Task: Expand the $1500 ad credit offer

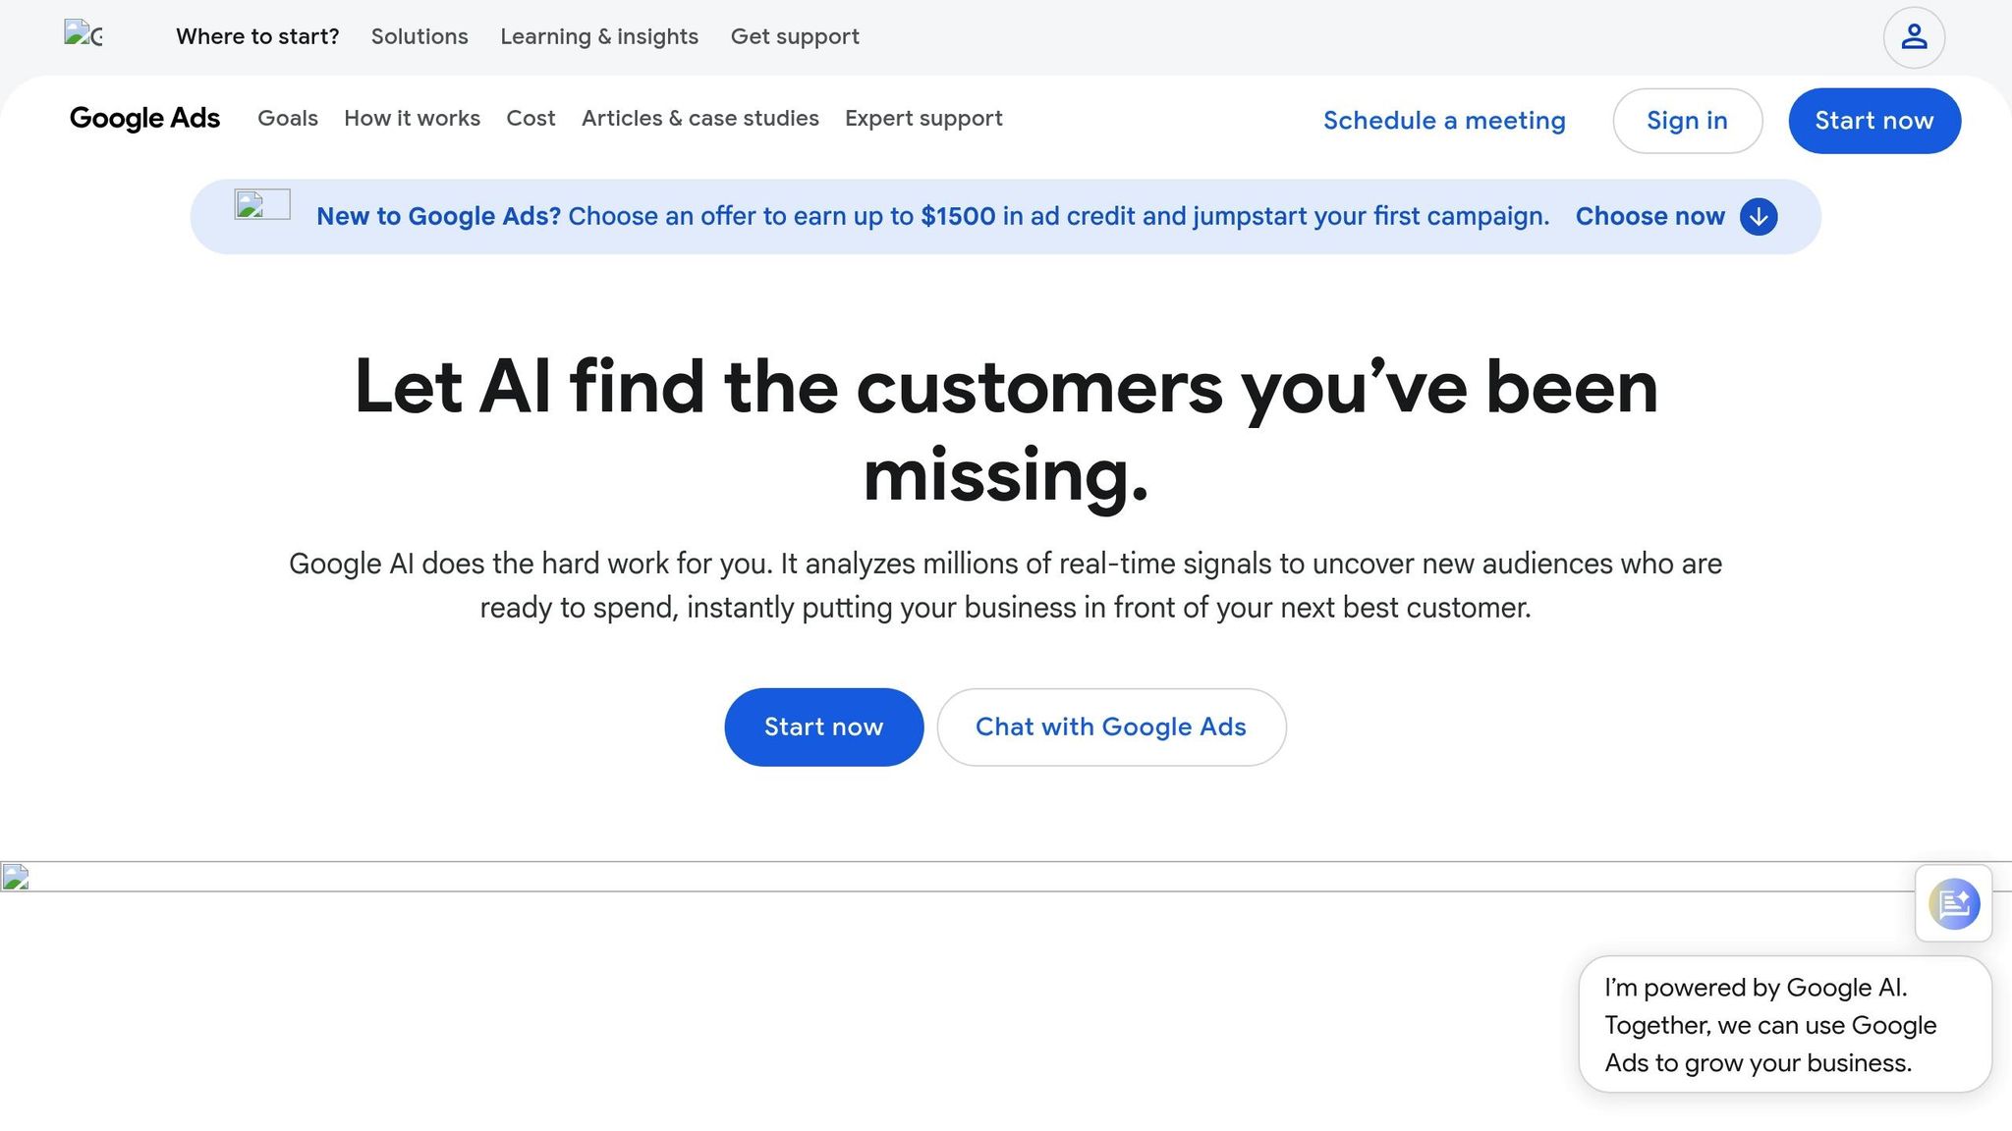Action: pyautogui.click(x=1650, y=216)
